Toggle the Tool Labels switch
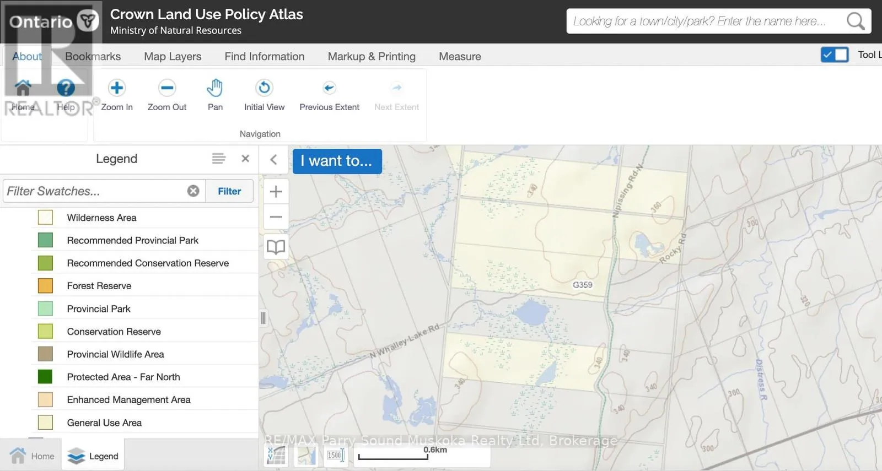882x471 pixels. click(x=834, y=55)
